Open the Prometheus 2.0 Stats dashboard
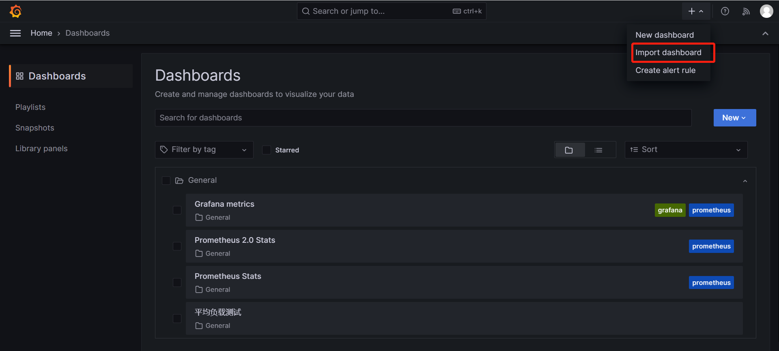779x351 pixels. (x=235, y=240)
